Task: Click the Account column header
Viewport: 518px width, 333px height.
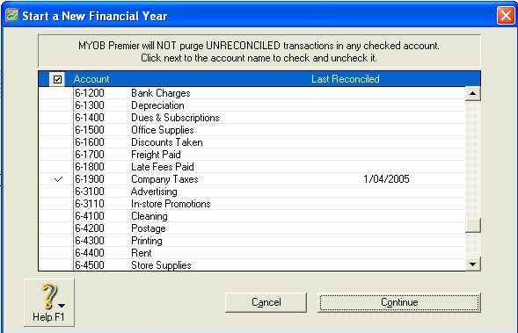Action: click(x=91, y=79)
